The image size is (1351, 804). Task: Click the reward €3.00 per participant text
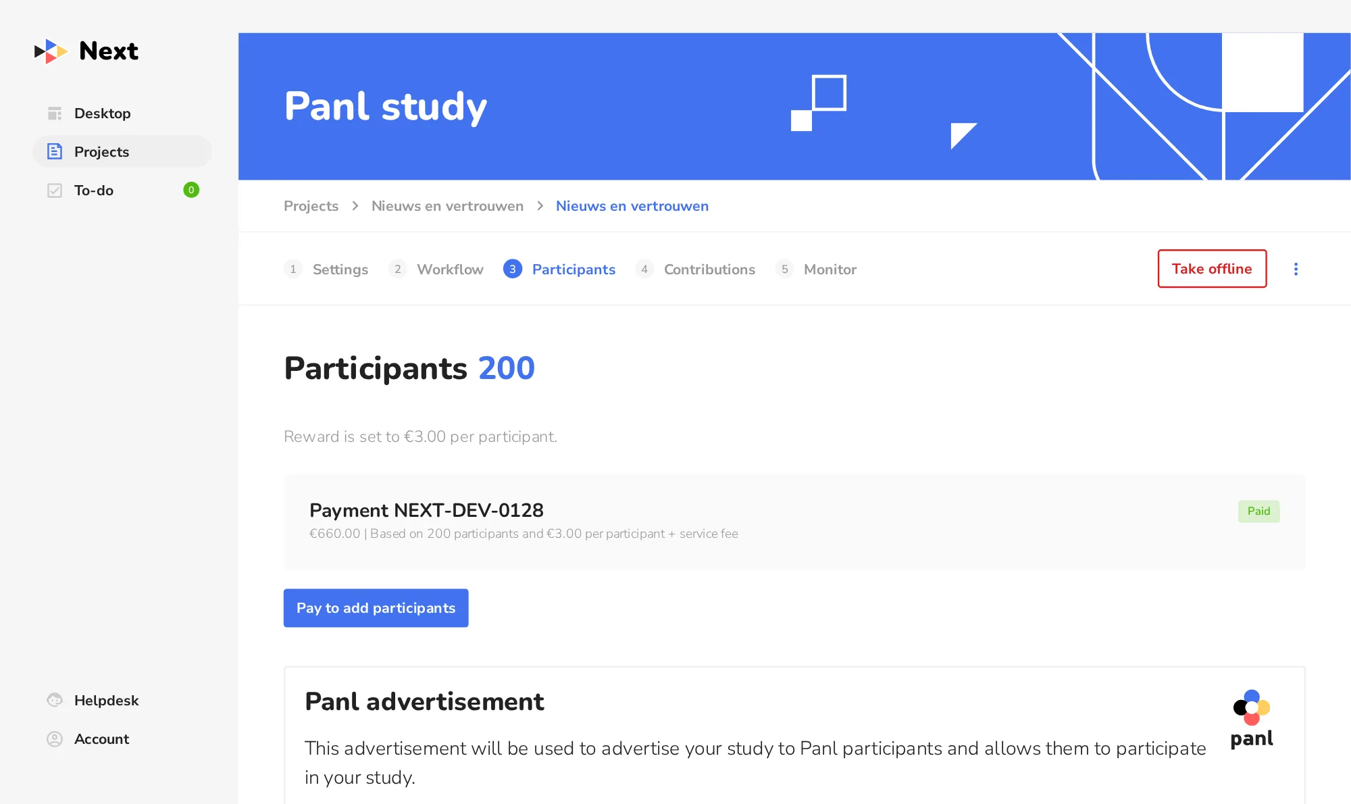click(x=420, y=437)
